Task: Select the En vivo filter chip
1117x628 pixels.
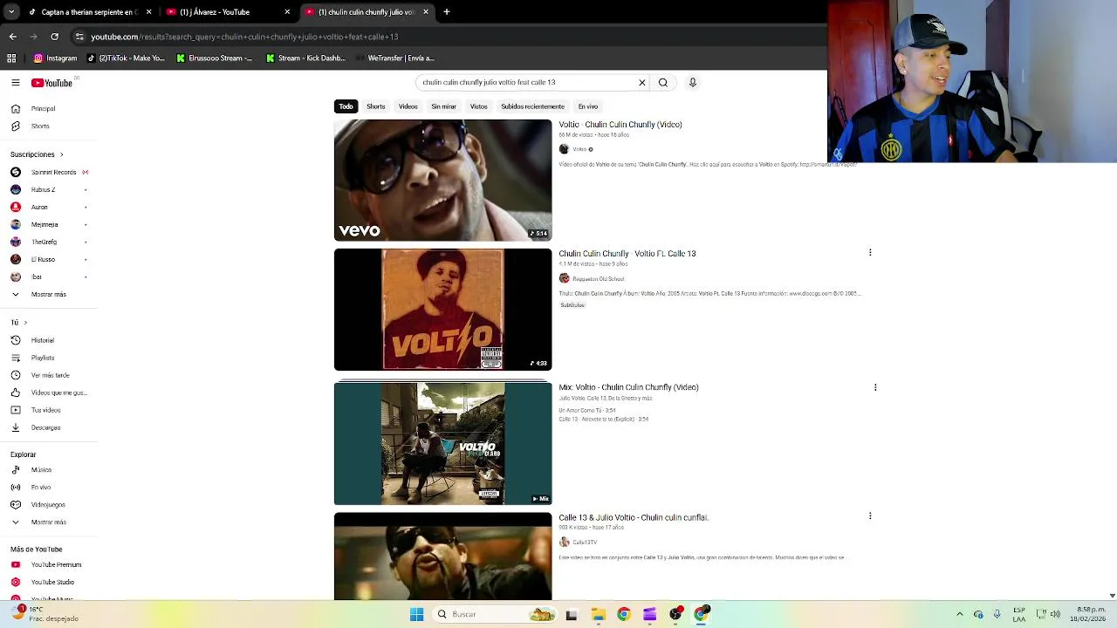Action: click(x=588, y=106)
